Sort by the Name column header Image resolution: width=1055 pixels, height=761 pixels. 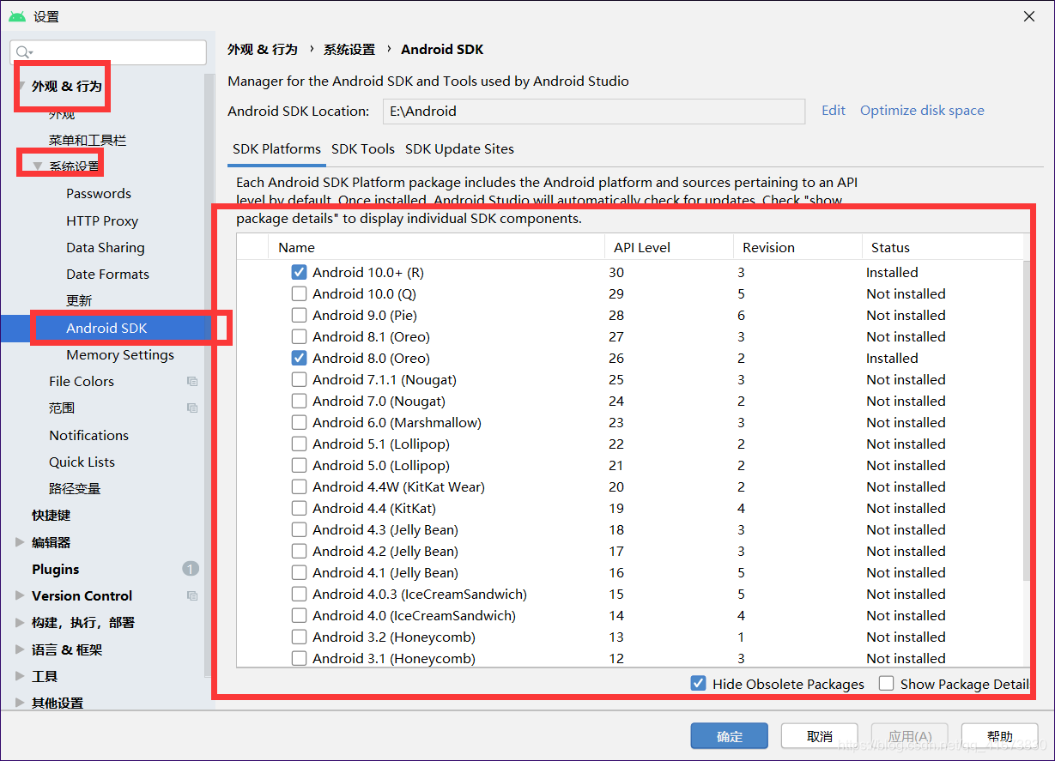click(x=436, y=247)
